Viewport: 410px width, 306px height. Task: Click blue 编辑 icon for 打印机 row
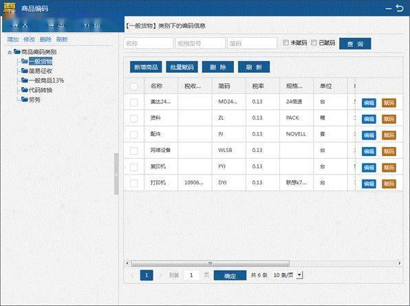coord(369,184)
